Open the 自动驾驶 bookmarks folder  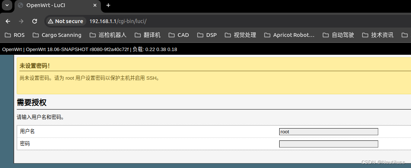[x=338, y=35]
